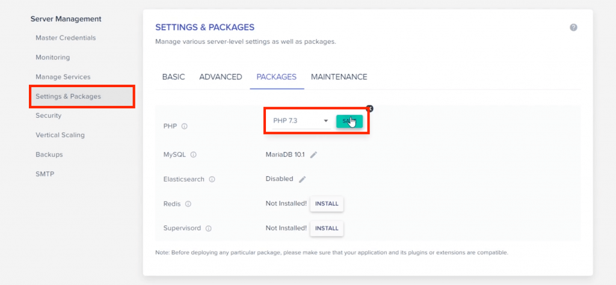
Task: Click the PHP info icon
Action: [185, 126]
